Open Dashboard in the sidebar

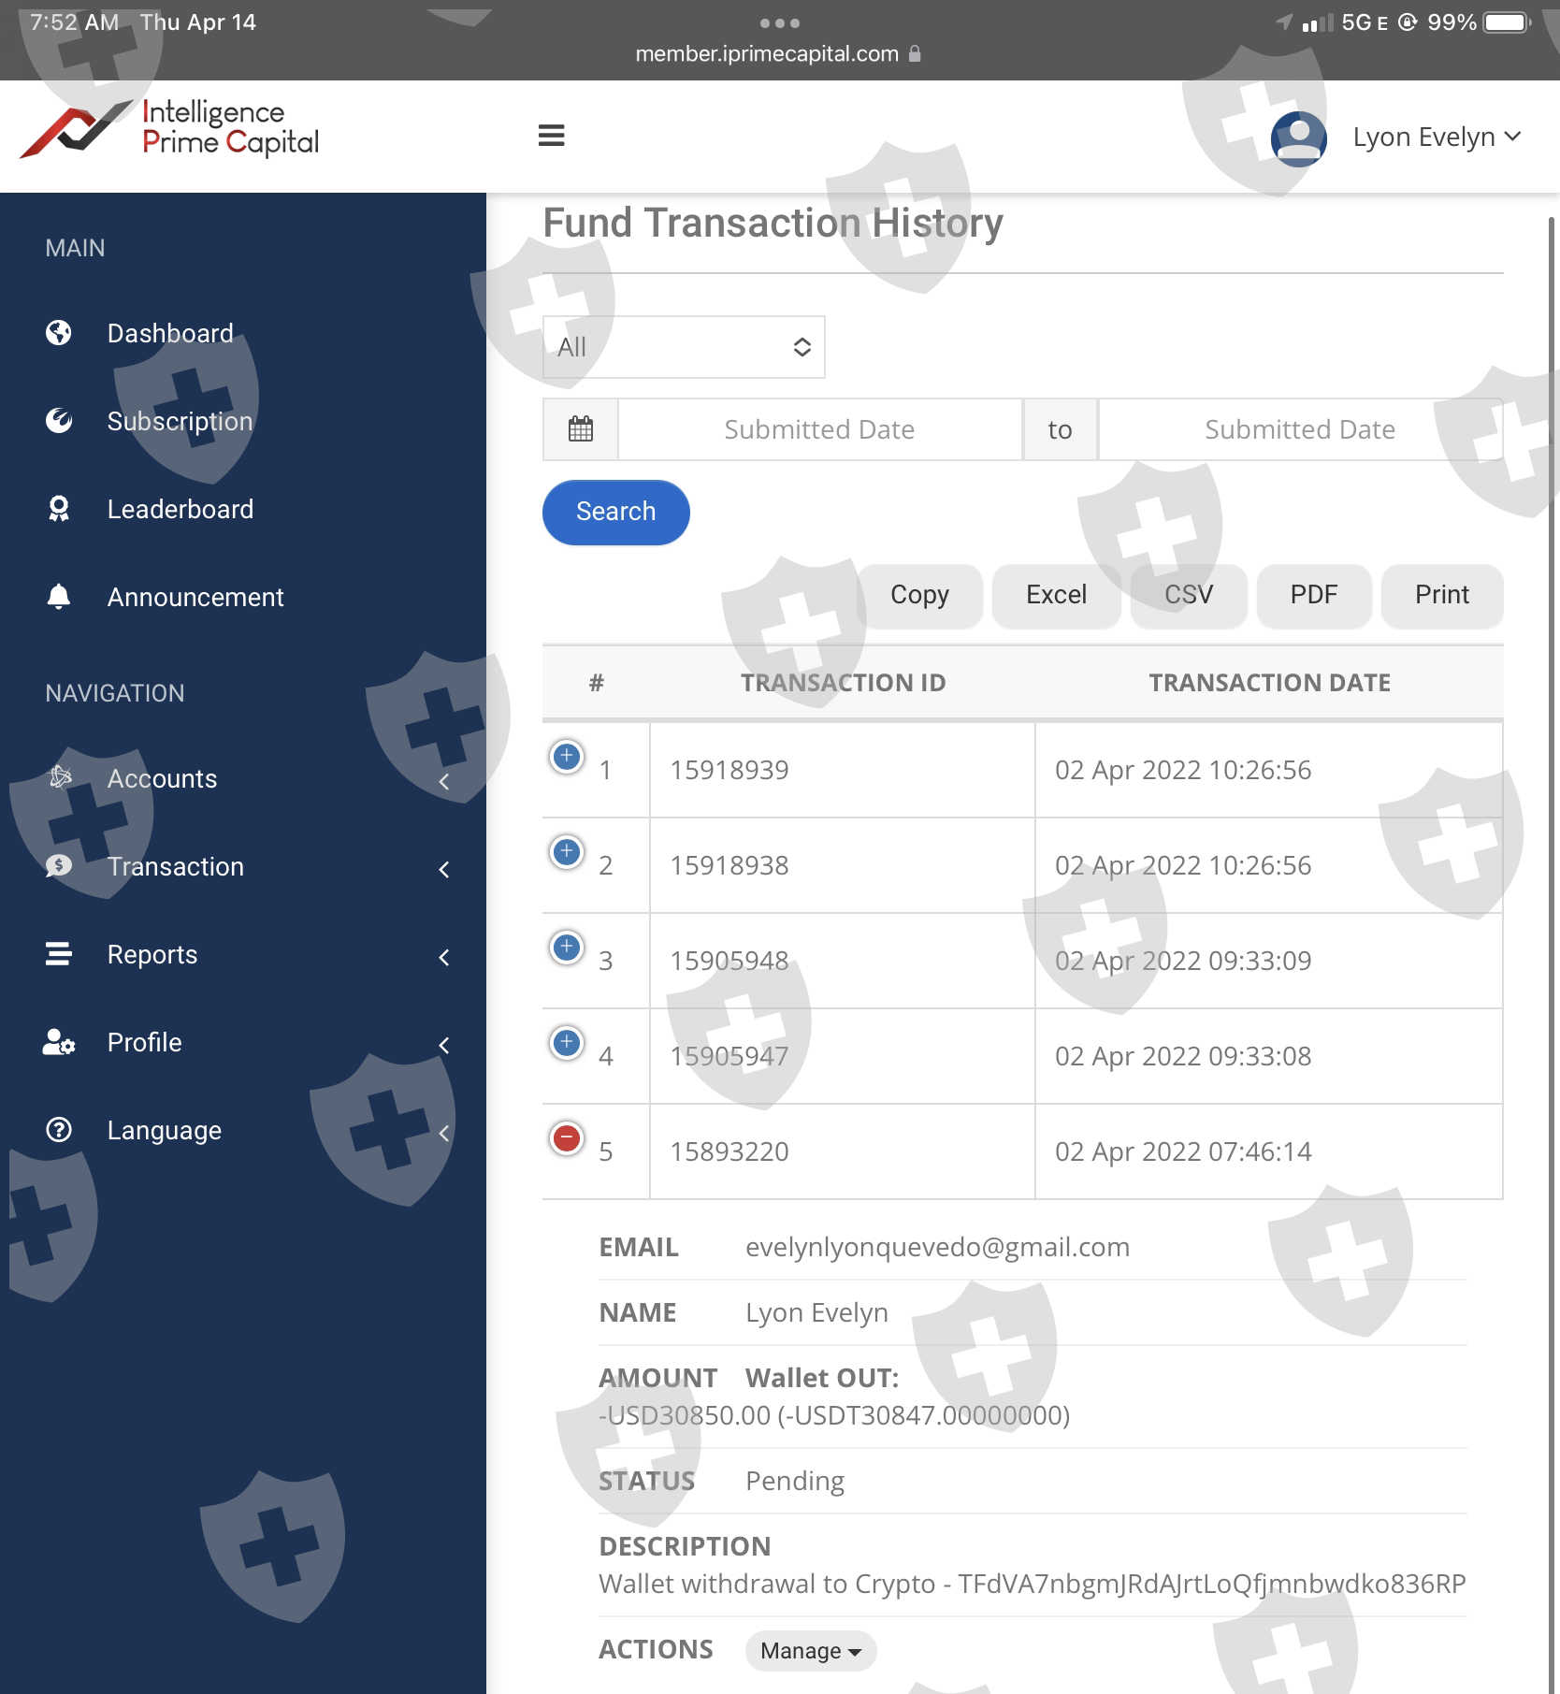tap(170, 333)
